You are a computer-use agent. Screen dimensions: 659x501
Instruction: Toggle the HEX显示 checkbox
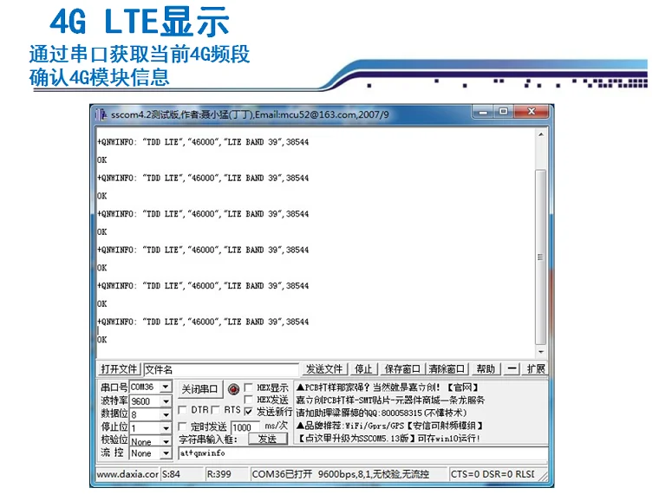(248, 387)
